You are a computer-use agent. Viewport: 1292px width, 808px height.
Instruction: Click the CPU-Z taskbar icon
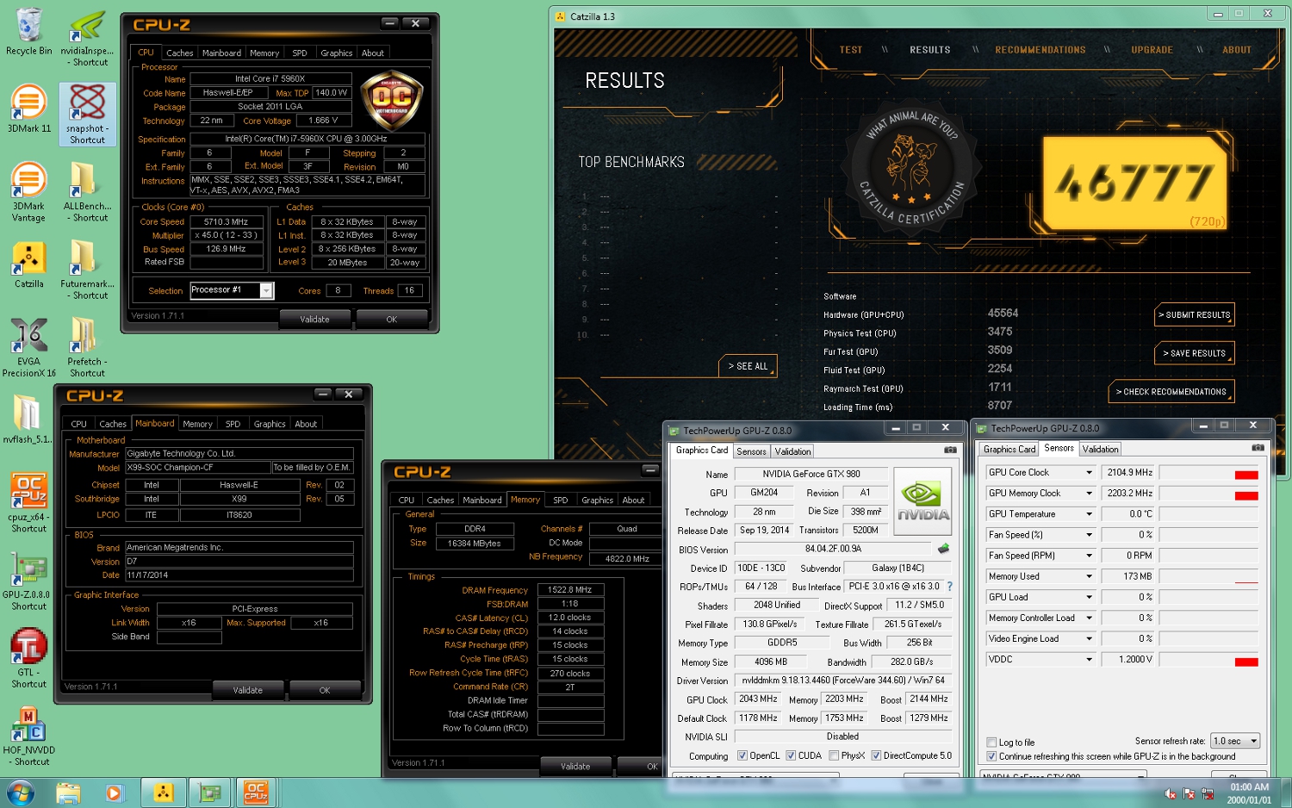(x=256, y=792)
